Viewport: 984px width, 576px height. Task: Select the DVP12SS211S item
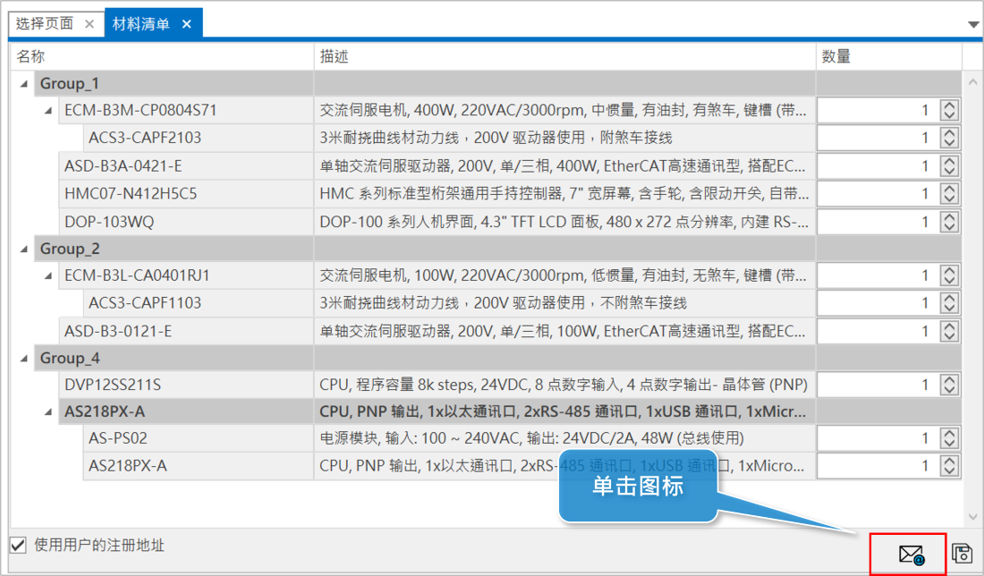pyautogui.click(x=112, y=385)
